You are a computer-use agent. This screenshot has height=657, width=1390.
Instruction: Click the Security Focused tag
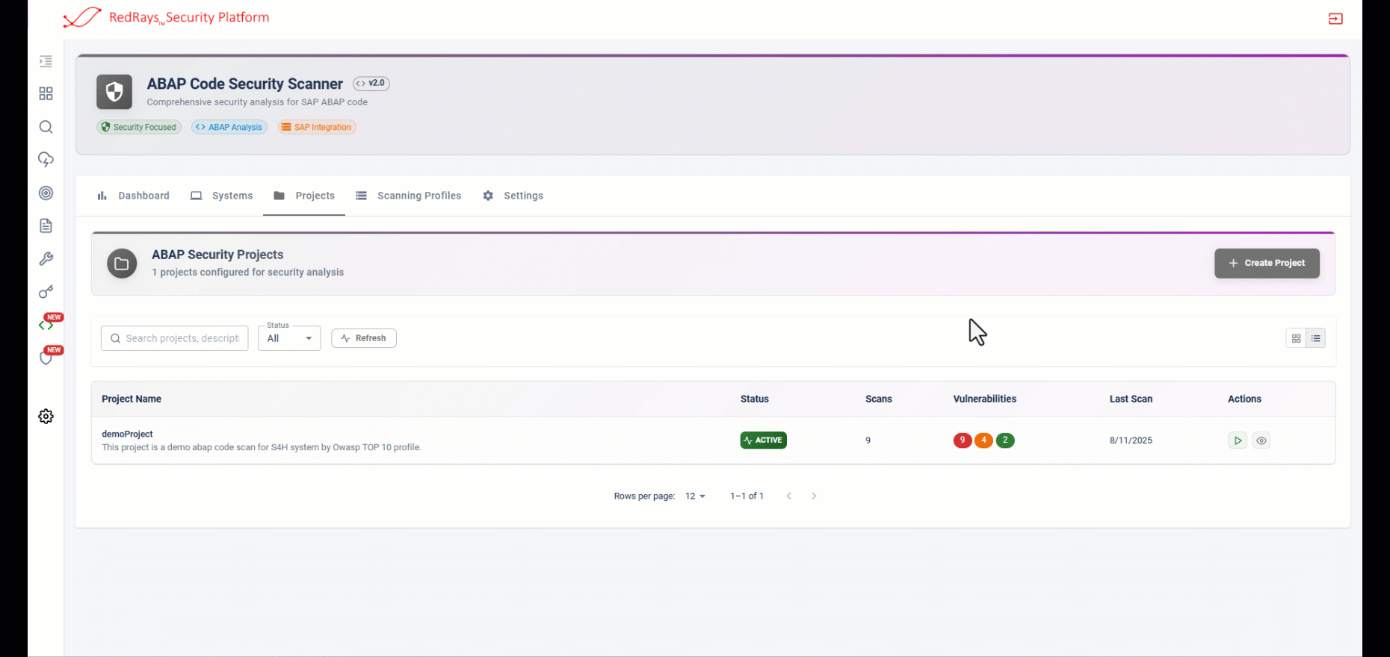(x=139, y=127)
